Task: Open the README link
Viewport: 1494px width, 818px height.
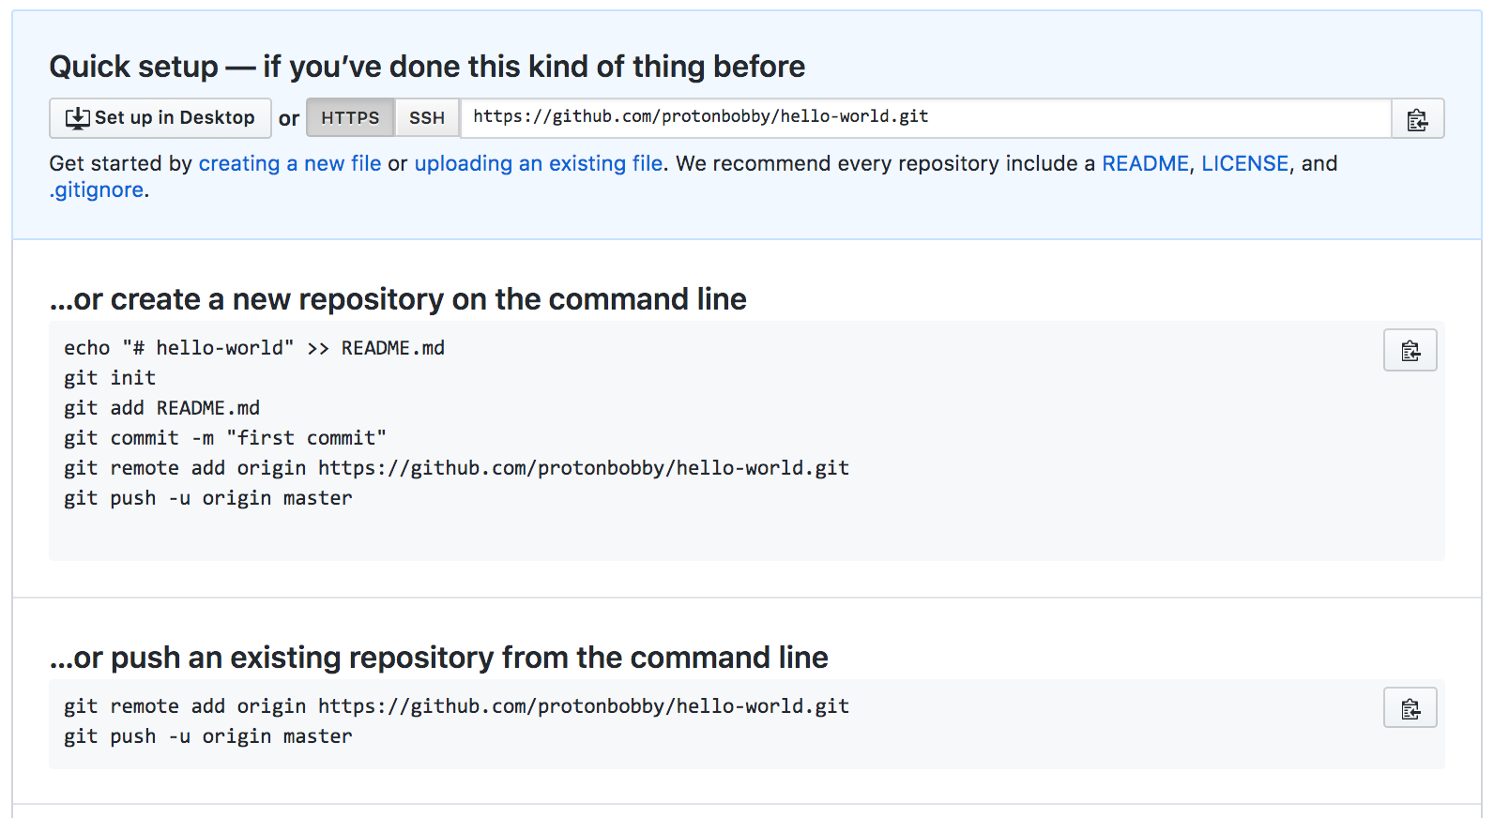Action: [x=1145, y=163]
